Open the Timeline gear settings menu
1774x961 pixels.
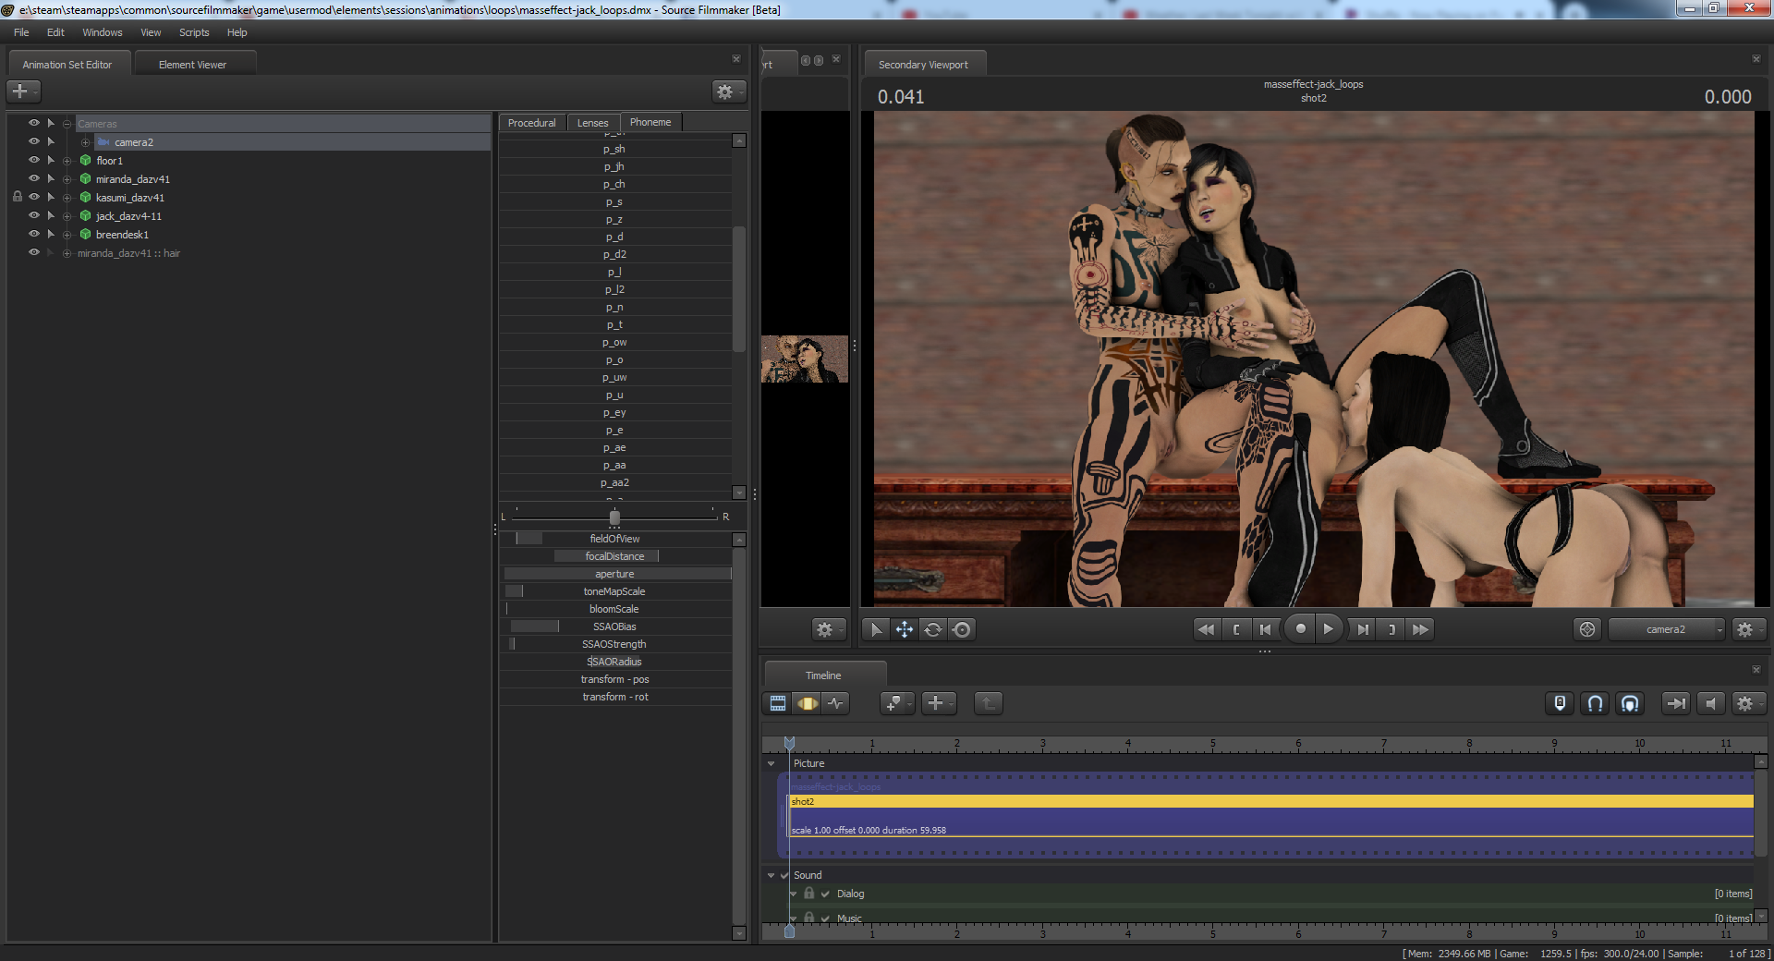(1746, 703)
